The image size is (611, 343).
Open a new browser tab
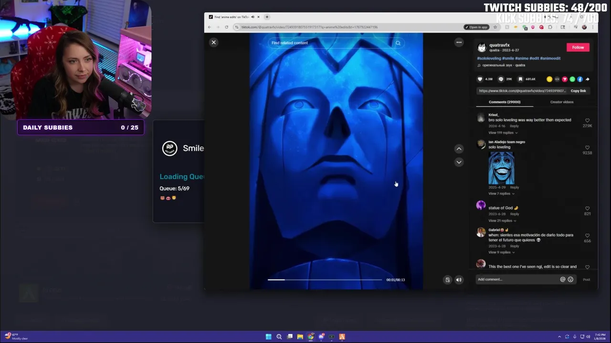267,17
